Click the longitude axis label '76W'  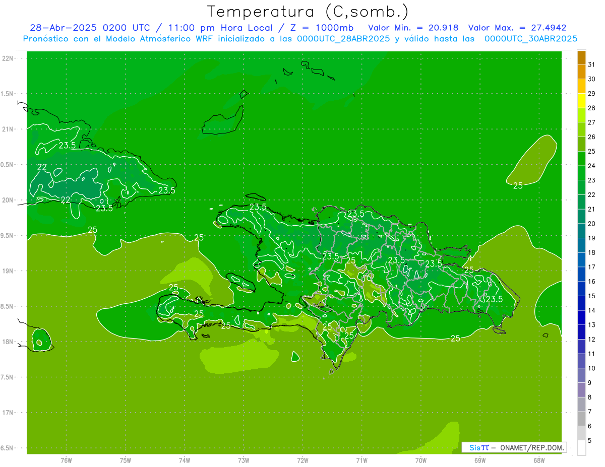point(66,460)
